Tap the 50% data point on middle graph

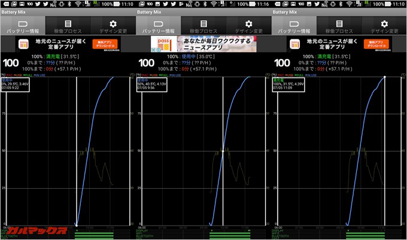tap(223, 151)
